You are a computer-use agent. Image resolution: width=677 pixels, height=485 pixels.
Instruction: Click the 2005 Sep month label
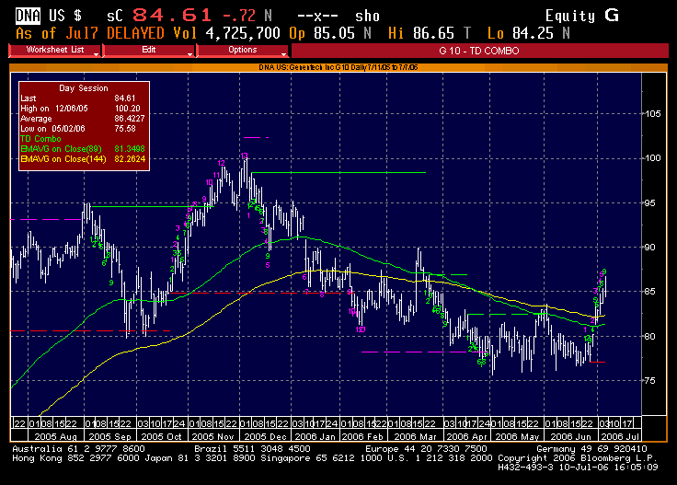click(x=109, y=436)
